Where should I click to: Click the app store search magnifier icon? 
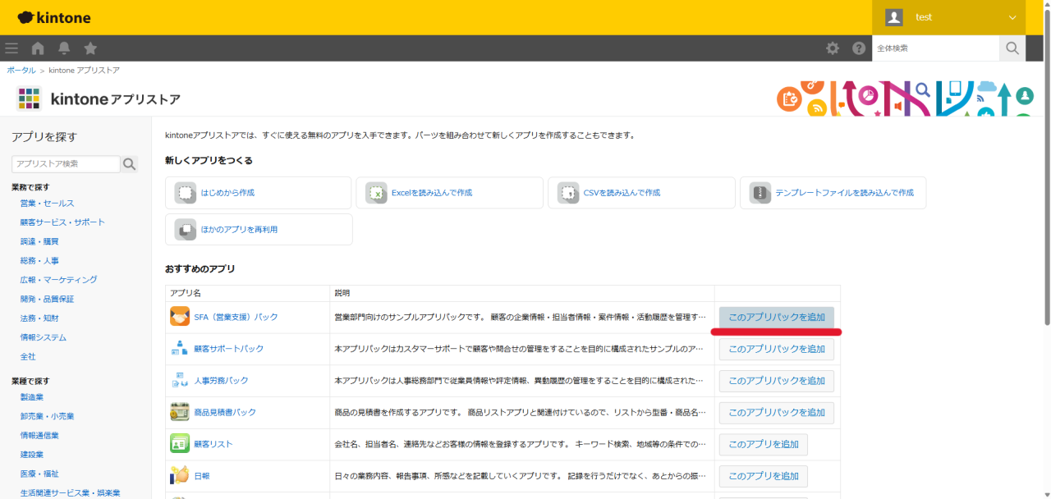tap(130, 164)
